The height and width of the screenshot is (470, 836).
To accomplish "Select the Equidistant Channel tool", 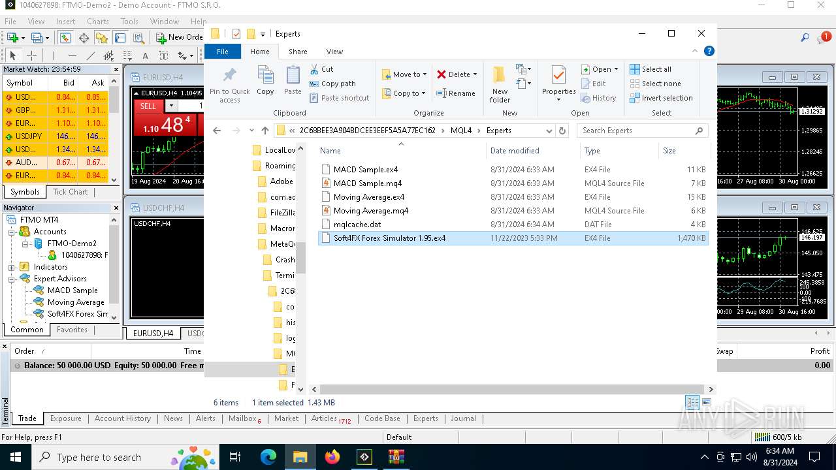I will [x=108, y=56].
